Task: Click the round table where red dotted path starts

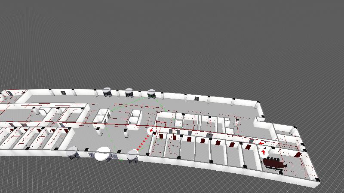Action: point(132,154)
